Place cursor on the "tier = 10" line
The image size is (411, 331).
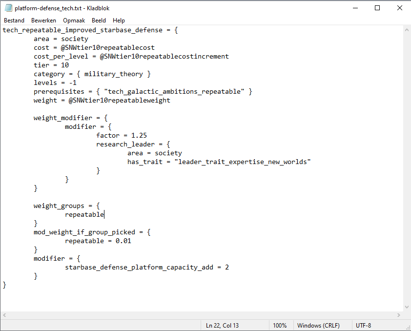[x=51, y=65]
